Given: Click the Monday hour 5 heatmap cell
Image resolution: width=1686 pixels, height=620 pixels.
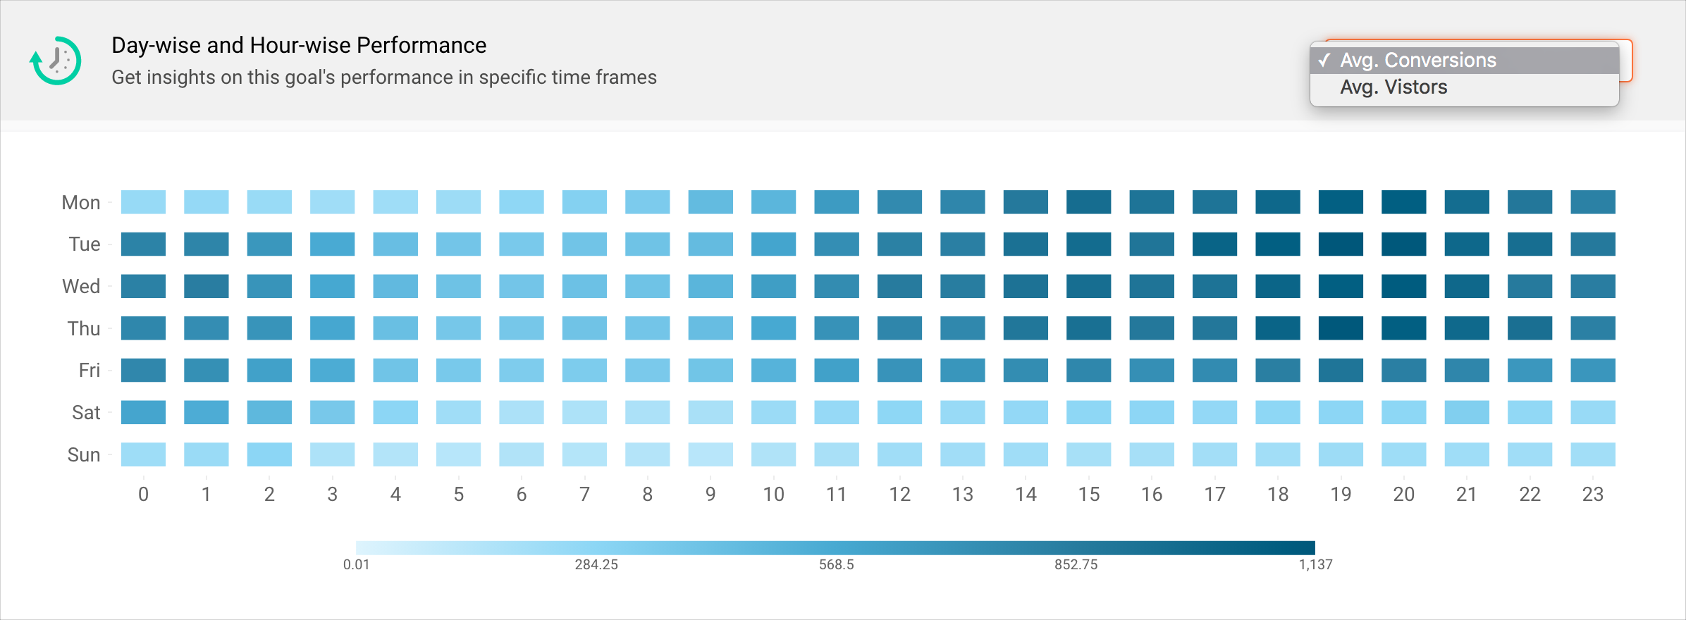Looking at the screenshot, I should coord(458,202).
